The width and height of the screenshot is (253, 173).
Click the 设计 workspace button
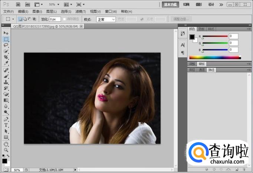211,4
